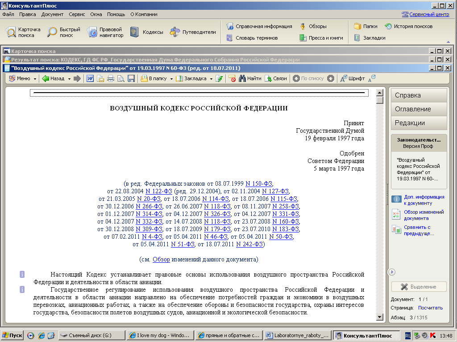Image resolution: width=457 pixels, height=342 pixels.
Task: Open law link N 242-ФЗ
Action: point(249,244)
